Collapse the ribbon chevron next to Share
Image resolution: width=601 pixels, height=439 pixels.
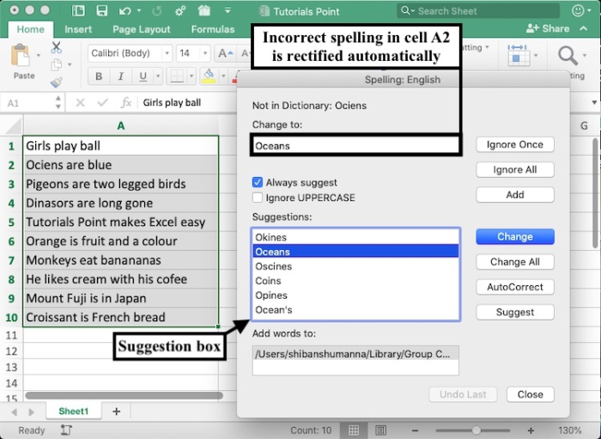click(583, 28)
